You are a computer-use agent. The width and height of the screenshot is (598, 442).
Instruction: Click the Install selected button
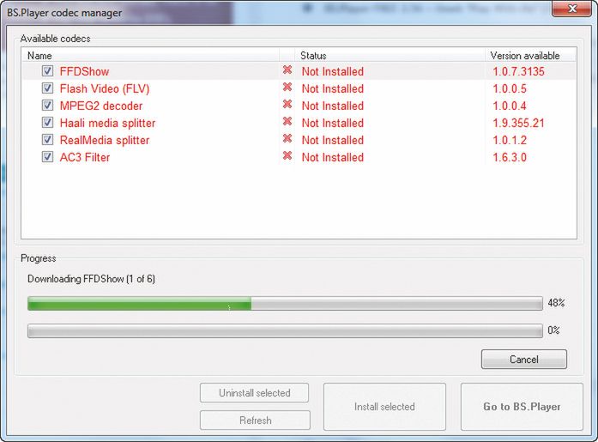(384, 407)
